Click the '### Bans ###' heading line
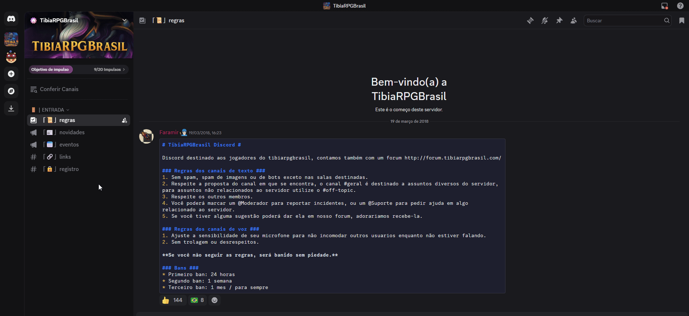The width and height of the screenshot is (689, 316). click(180, 268)
